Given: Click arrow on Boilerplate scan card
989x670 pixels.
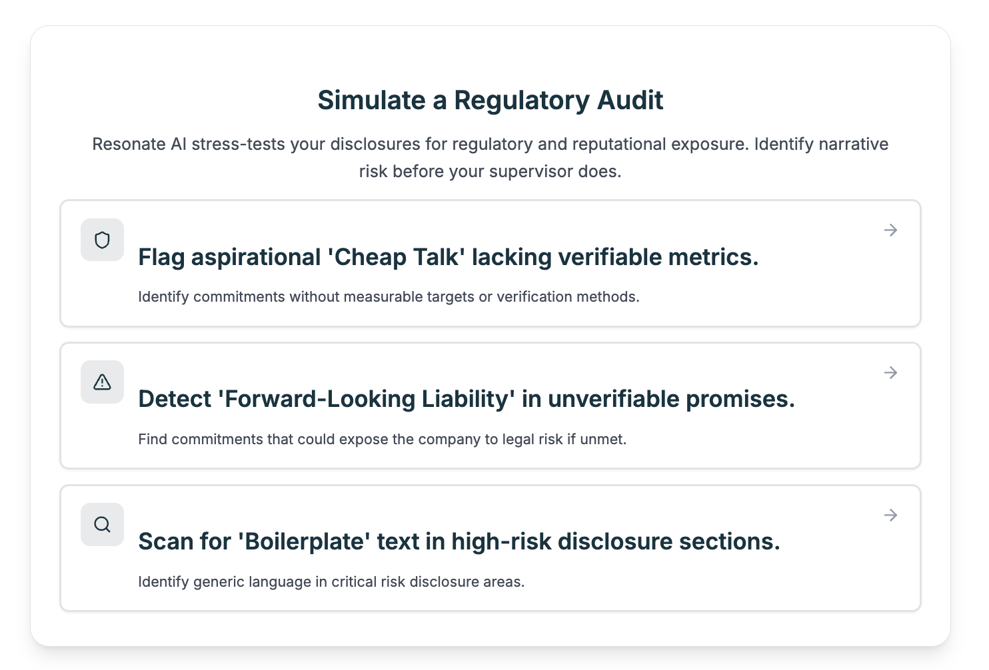Looking at the screenshot, I should tap(890, 515).
